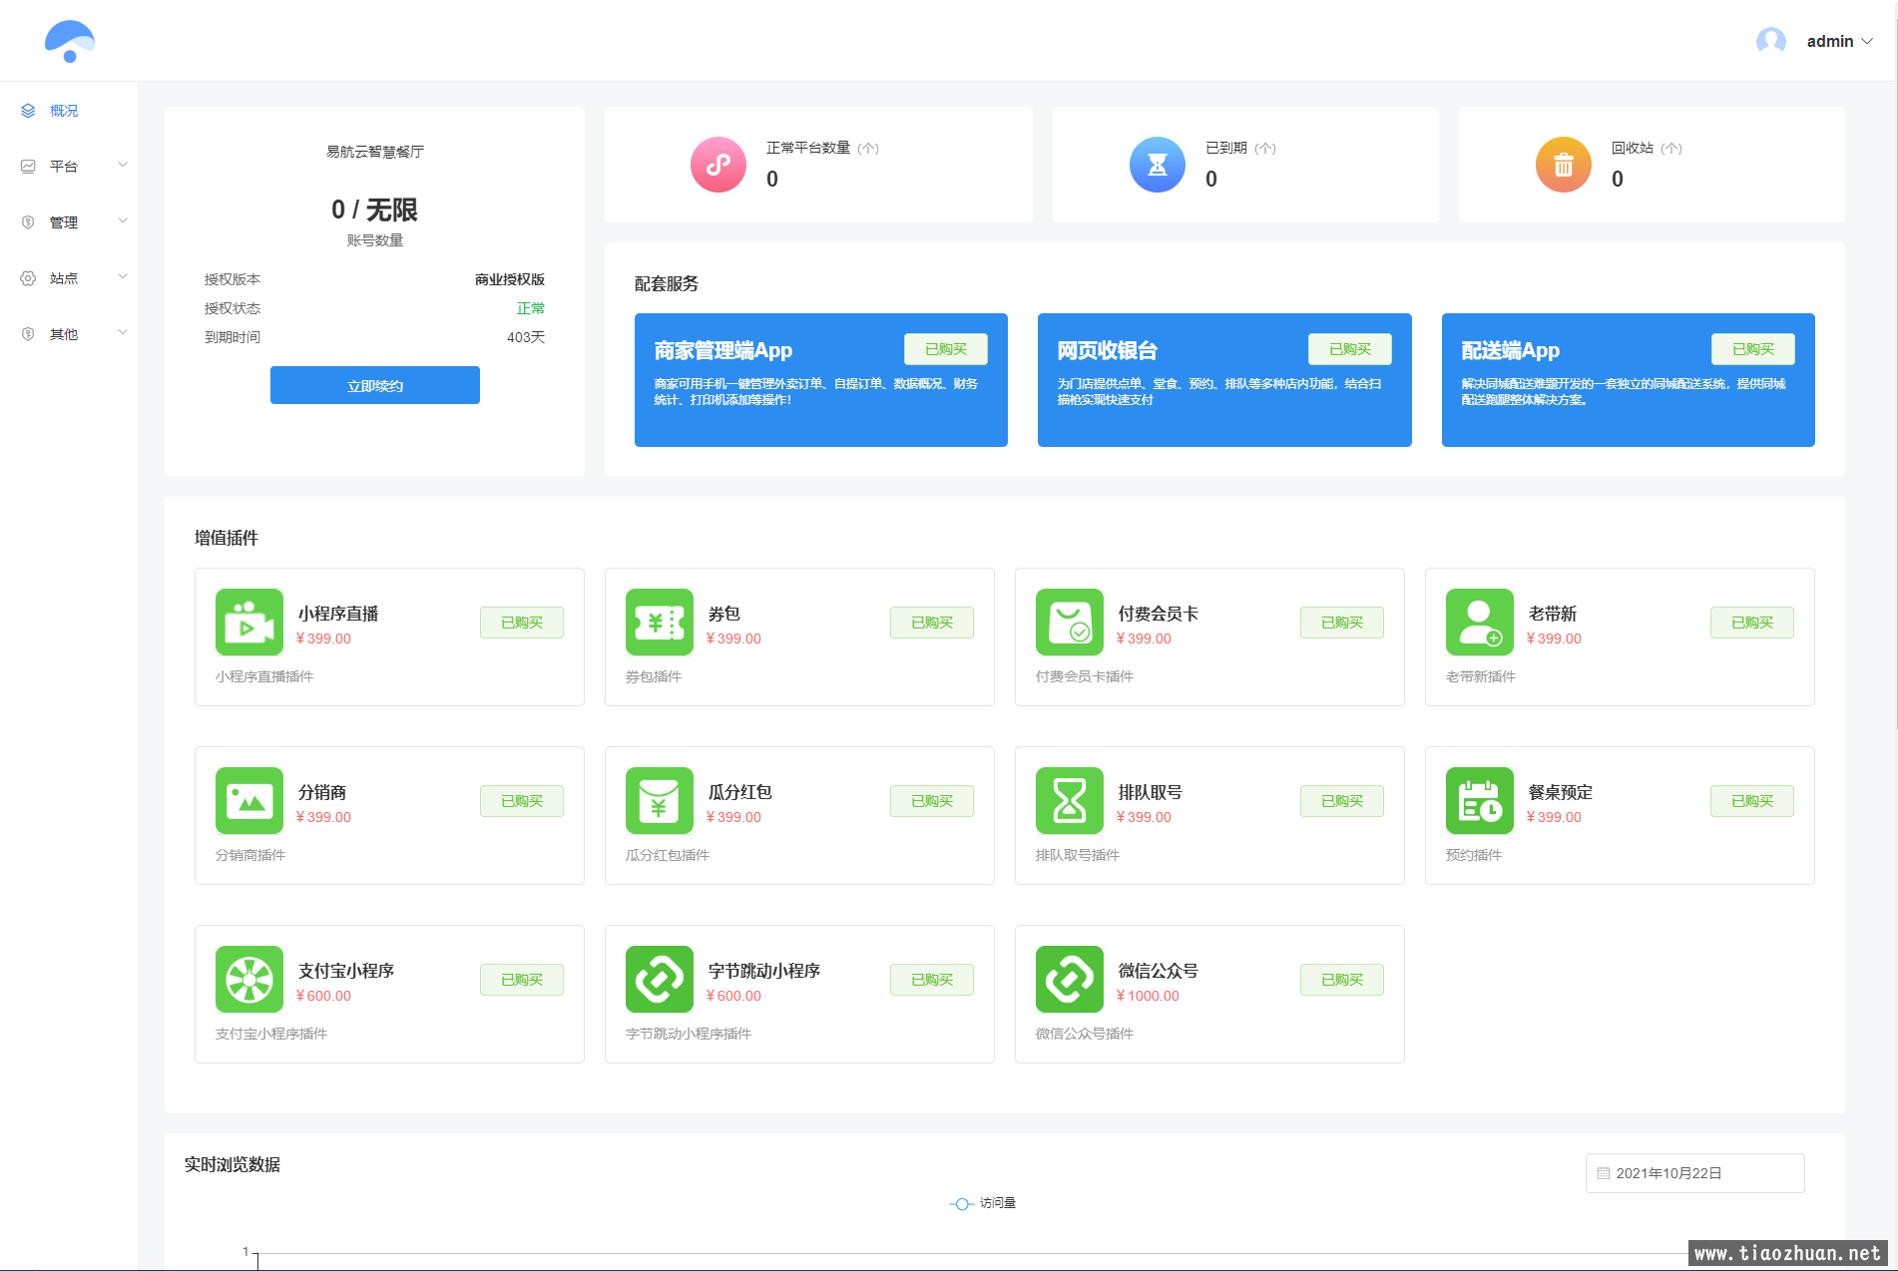
Task: Click the 餐桌预定 calendar icon
Action: pyautogui.click(x=1479, y=801)
